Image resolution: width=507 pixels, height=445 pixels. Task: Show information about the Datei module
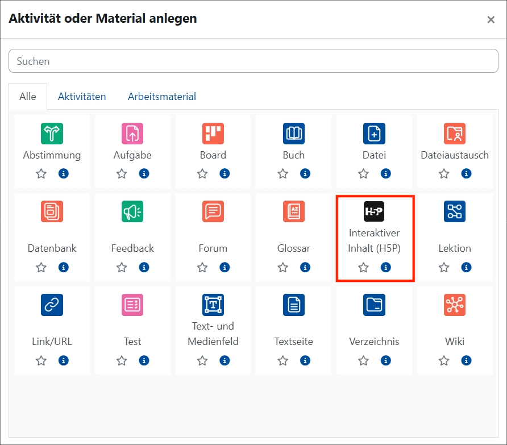point(385,173)
